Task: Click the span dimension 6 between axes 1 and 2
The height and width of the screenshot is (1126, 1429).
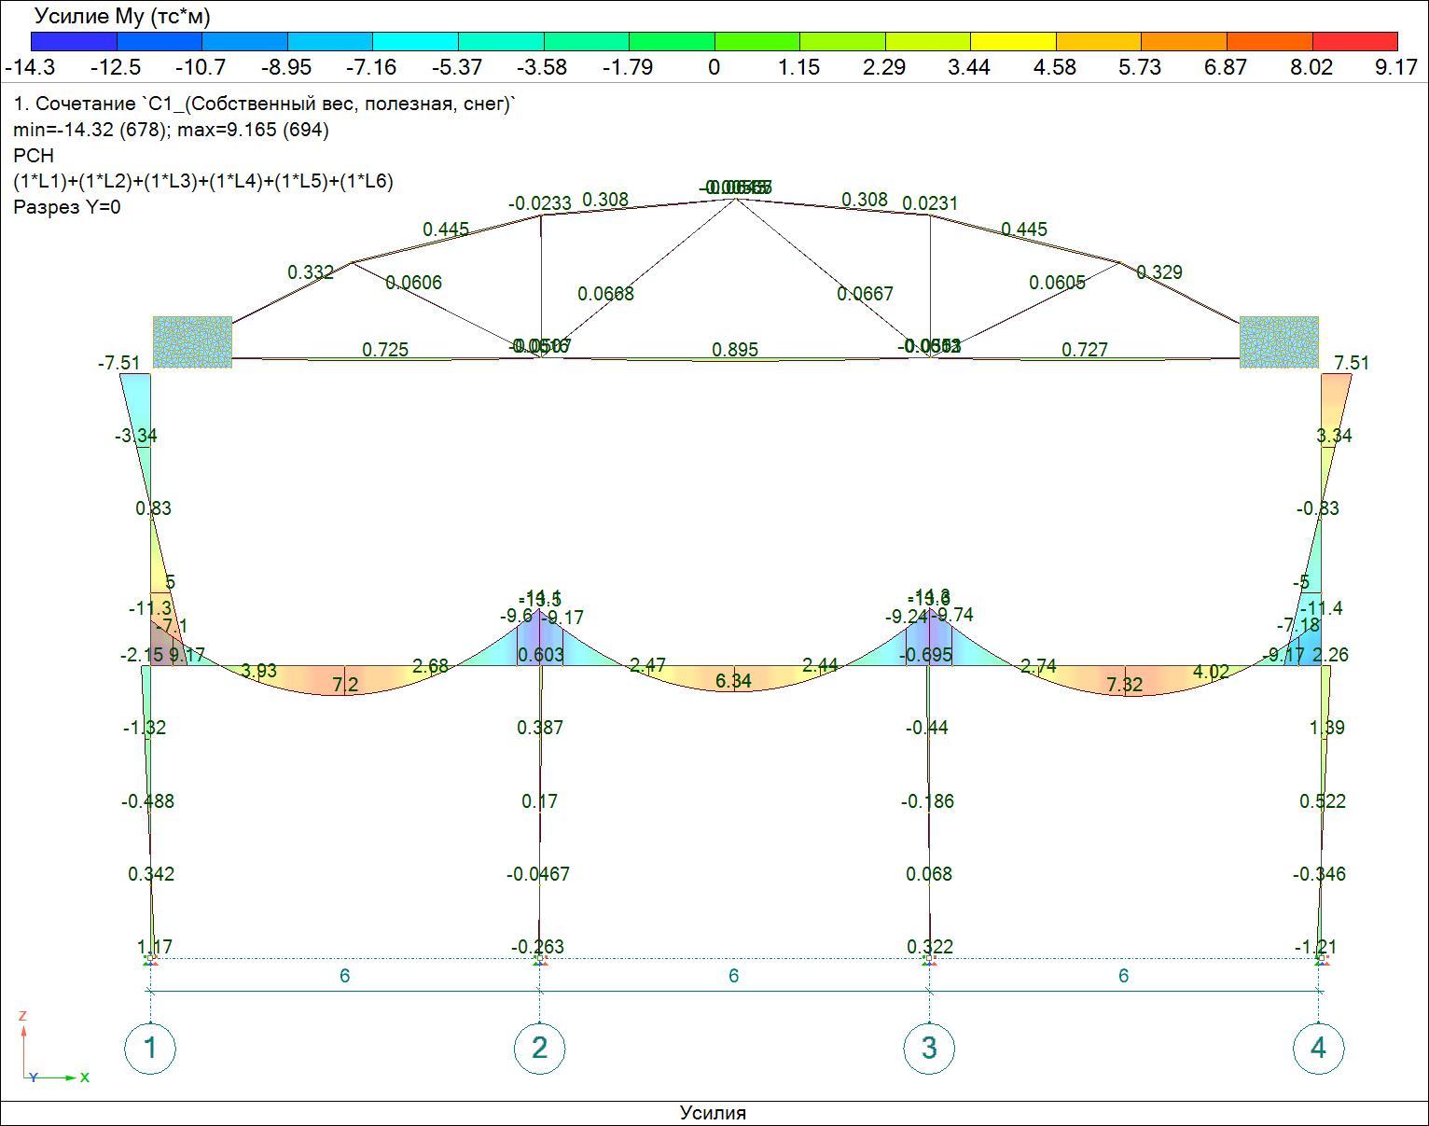Action: tap(344, 976)
